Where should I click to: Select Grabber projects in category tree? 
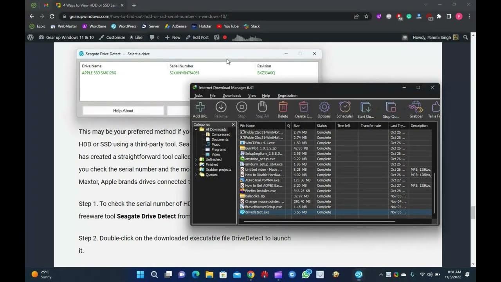[x=215, y=170]
